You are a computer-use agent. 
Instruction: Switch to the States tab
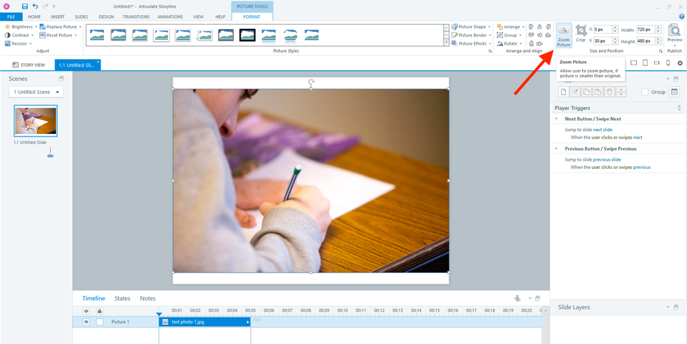pyautogui.click(x=122, y=299)
